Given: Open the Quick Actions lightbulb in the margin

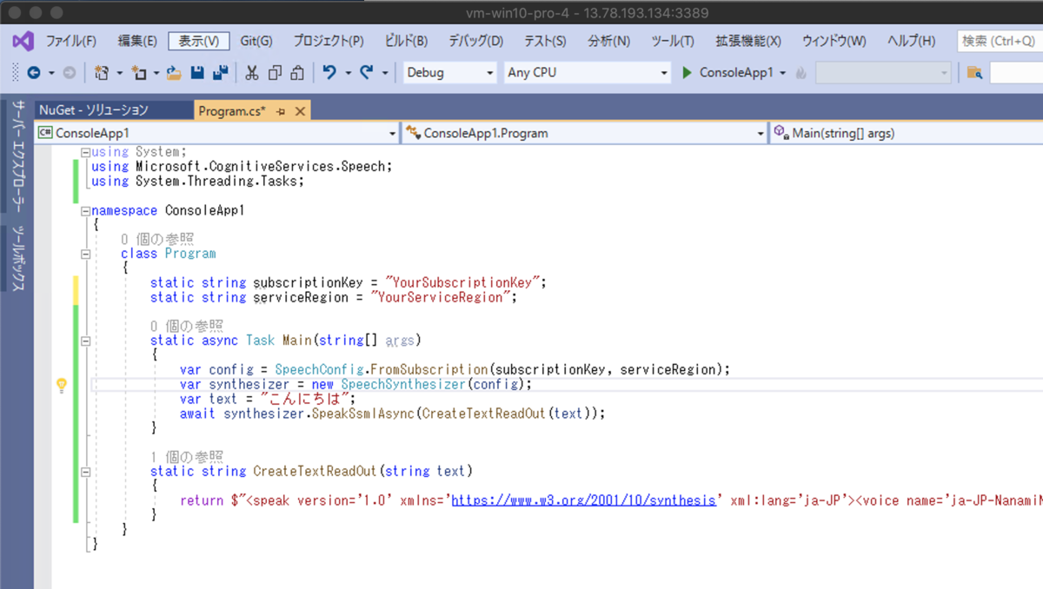Looking at the screenshot, I should pos(61,384).
